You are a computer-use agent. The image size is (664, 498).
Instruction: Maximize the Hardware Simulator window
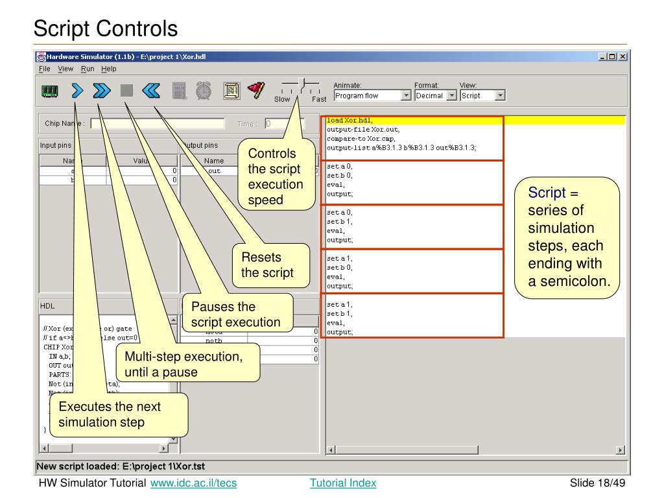click(x=612, y=56)
